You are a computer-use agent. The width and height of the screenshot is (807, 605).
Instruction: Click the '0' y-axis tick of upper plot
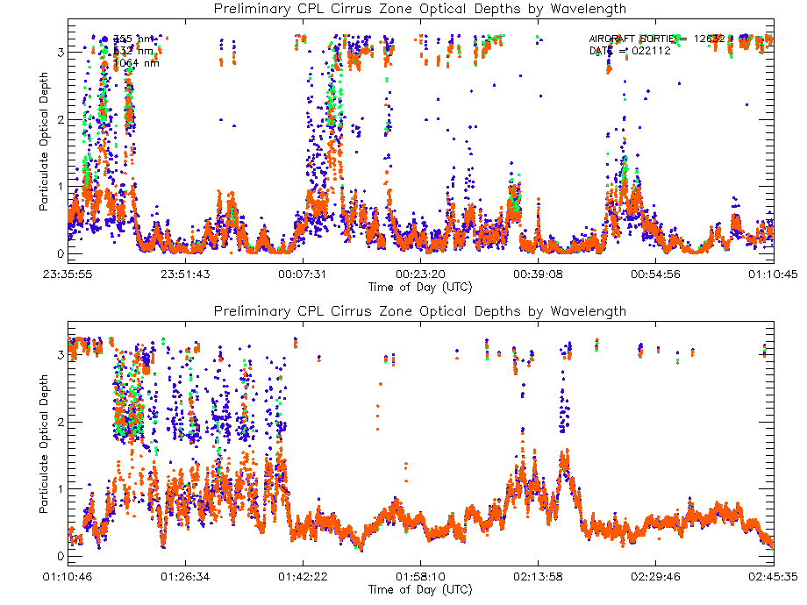click(x=61, y=253)
